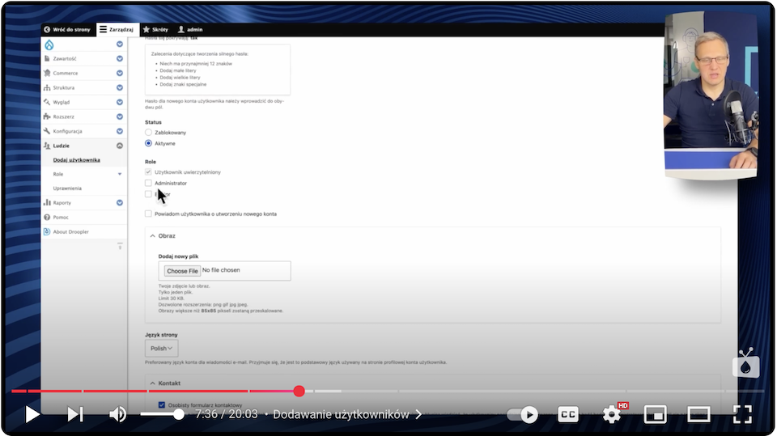Viewport: 777px width, 436px height.
Task: Open the Dodawanie użytkowników chapter title
Action: [341, 414]
